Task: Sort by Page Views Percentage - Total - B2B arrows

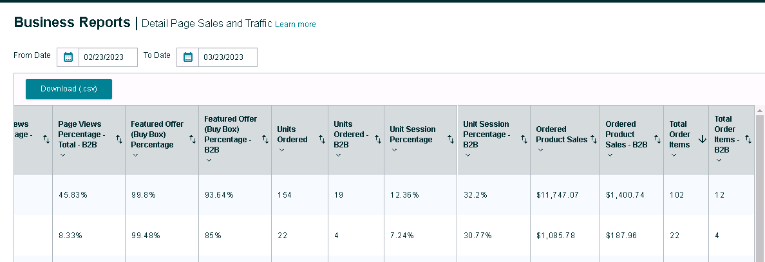Action: (x=118, y=139)
